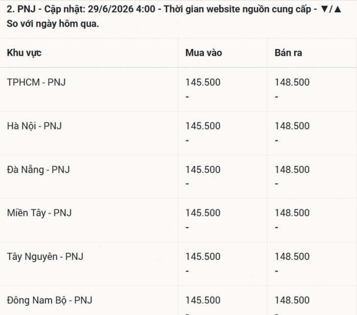
Task: Select the Đông Nam Bộ - PNJ row label
Action: 49,300
